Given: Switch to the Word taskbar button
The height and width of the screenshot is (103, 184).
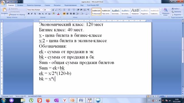Looking at the screenshot, I should click(81, 100).
